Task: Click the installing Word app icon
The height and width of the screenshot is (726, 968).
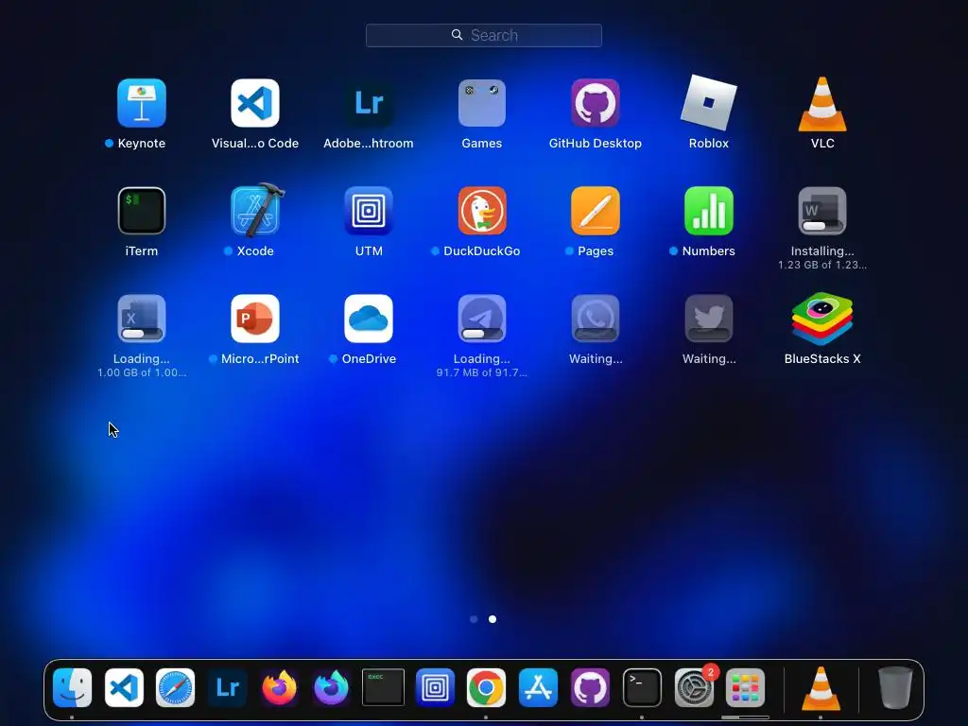Action: coord(822,211)
